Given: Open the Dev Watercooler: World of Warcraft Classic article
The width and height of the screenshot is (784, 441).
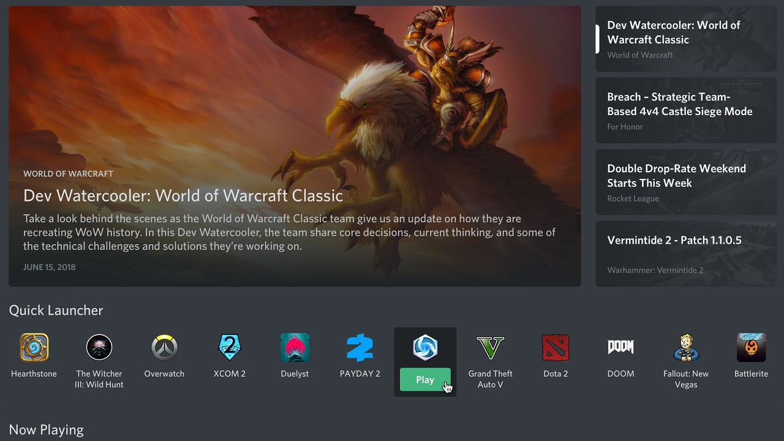Looking at the screenshot, I should tap(686, 39).
